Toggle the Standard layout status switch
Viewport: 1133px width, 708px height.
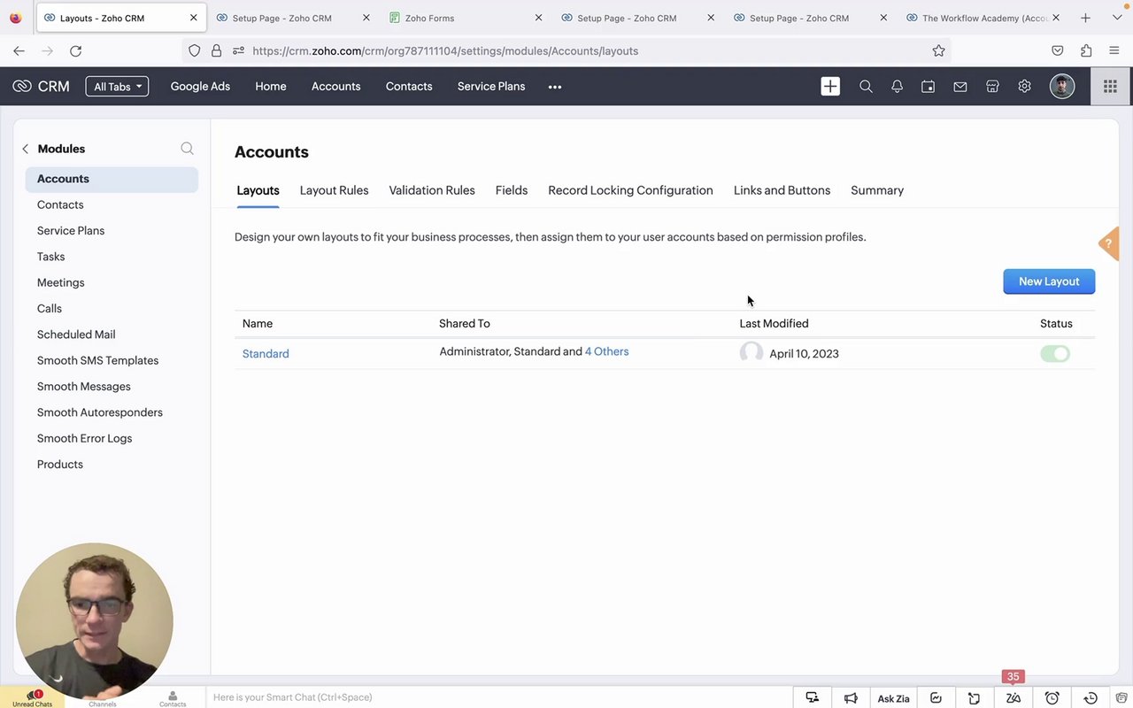pyautogui.click(x=1055, y=354)
